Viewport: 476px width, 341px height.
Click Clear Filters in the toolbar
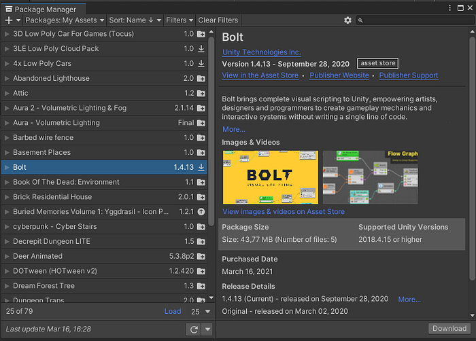pyautogui.click(x=218, y=20)
